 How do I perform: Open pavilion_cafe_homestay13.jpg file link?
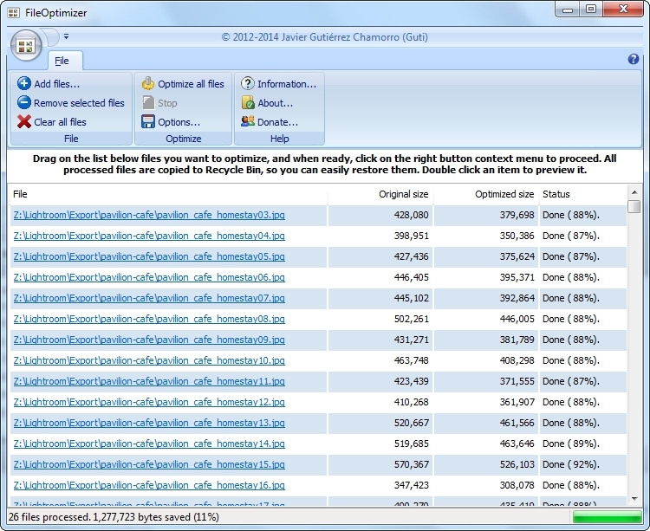click(x=149, y=423)
